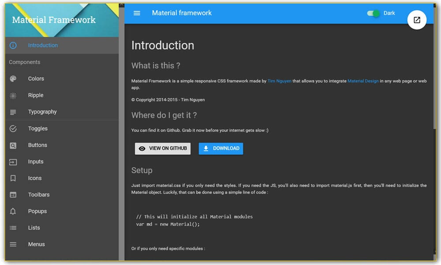
Task: Click the open-in-new-window floating button
Action: click(x=417, y=20)
